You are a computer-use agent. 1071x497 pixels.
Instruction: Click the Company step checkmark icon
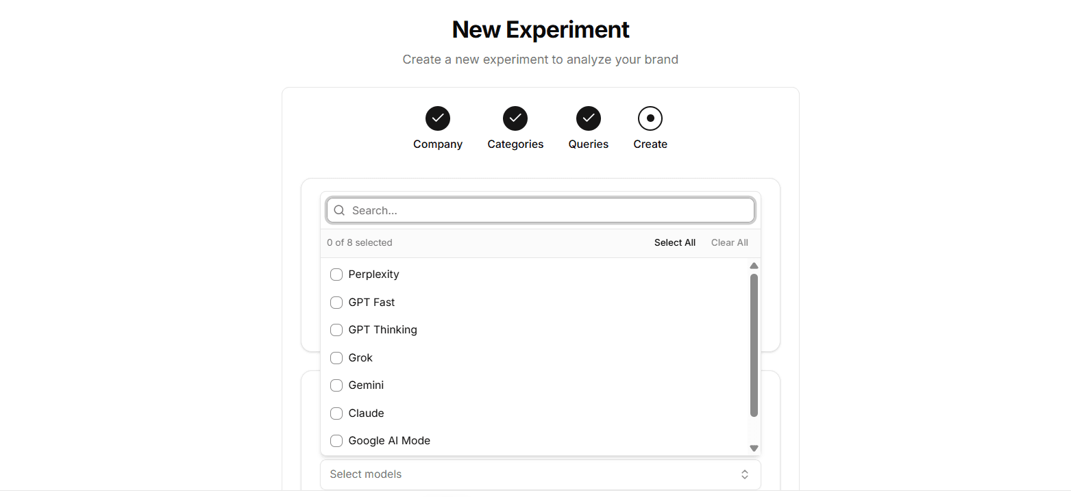coord(438,118)
